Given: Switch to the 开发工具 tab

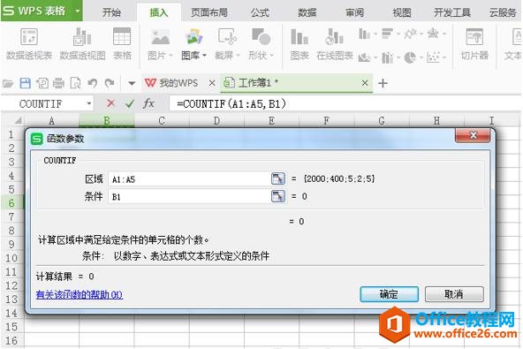Looking at the screenshot, I should coord(452,12).
